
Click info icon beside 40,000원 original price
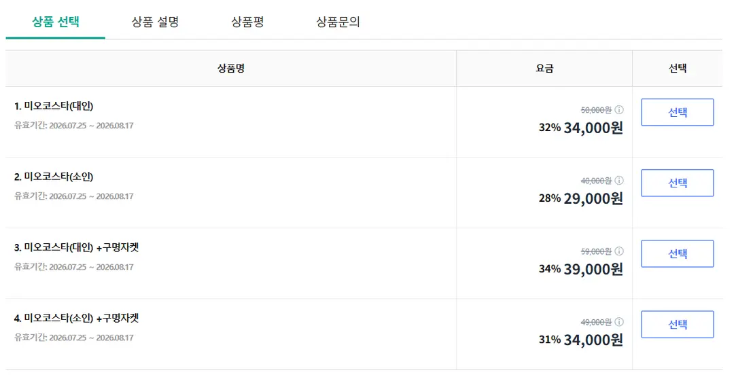click(x=619, y=181)
